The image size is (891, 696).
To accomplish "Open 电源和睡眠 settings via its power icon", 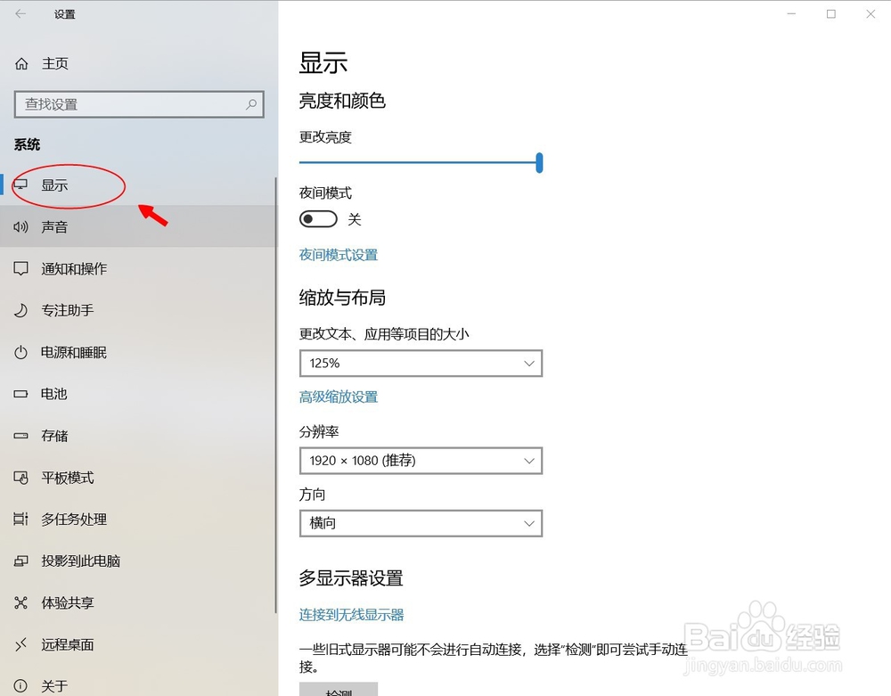I will pos(20,352).
